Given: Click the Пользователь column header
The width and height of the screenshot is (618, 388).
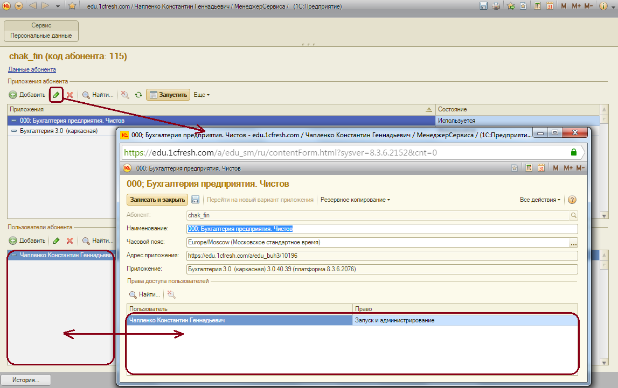Looking at the screenshot, I should [240, 309].
